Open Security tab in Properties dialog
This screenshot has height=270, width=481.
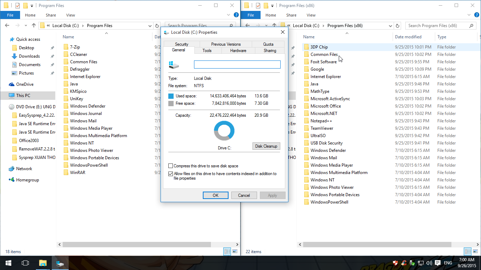(x=182, y=44)
